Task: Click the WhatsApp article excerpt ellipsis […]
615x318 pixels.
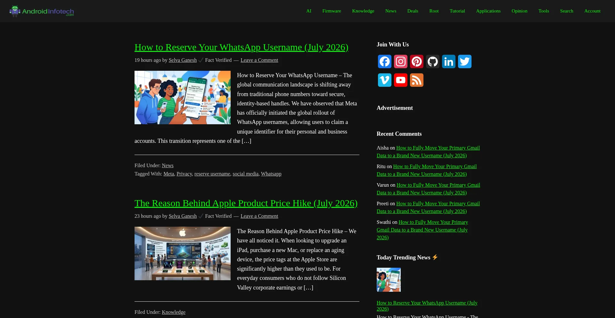Action: [x=246, y=141]
